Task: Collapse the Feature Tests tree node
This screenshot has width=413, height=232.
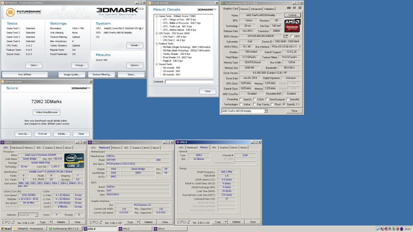Action: (x=157, y=44)
